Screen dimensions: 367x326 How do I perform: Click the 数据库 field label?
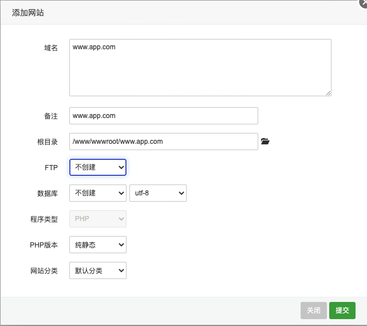click(48, 194)
